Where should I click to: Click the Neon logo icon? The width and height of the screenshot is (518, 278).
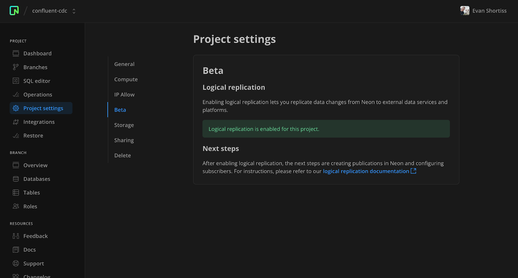click(14, 11)
